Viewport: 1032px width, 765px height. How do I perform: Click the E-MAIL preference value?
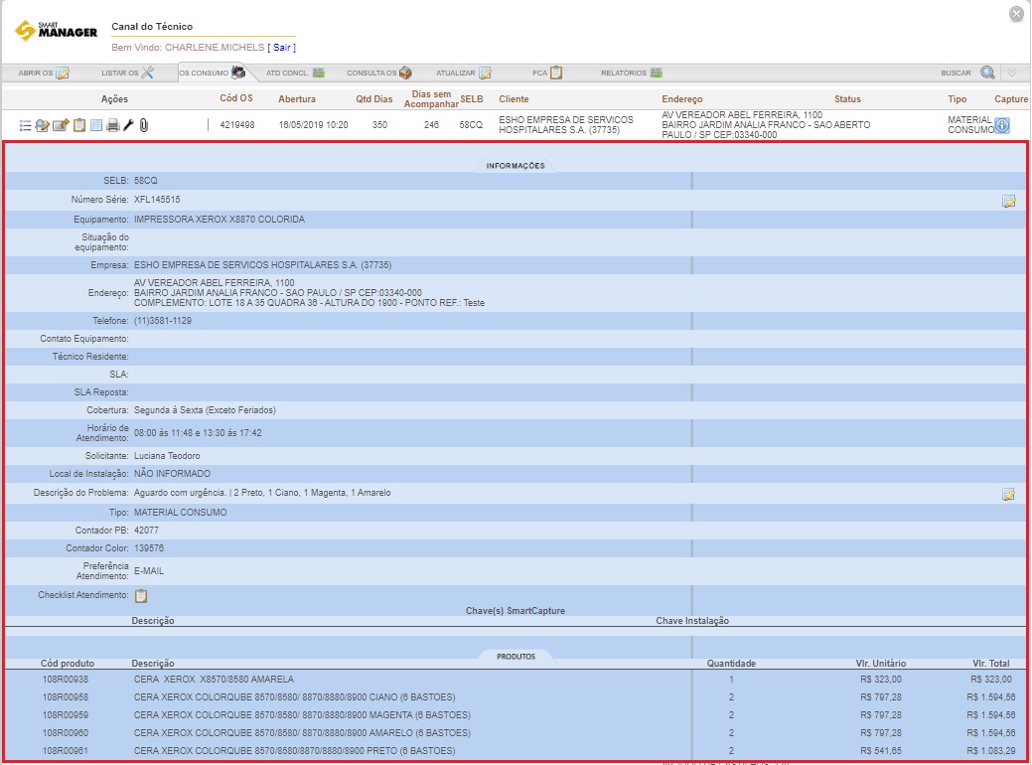(149, 571)
